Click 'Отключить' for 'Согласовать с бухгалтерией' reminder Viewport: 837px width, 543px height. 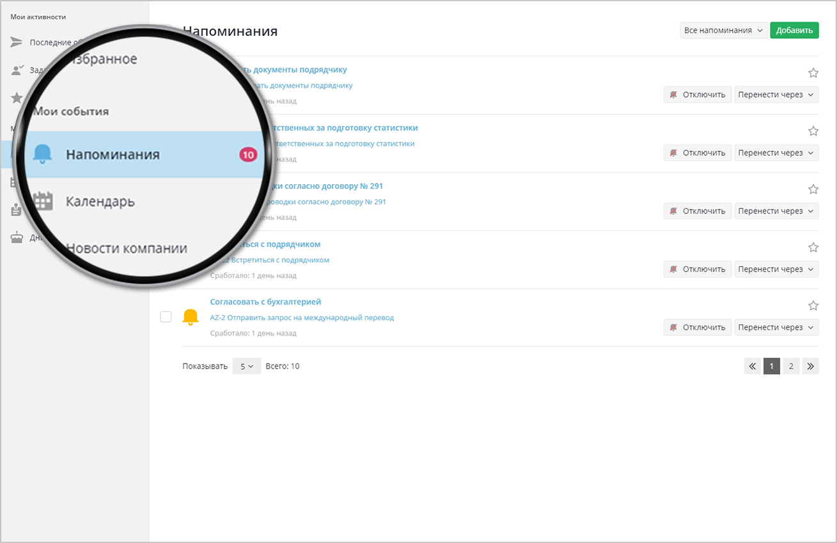pos(697,327)
